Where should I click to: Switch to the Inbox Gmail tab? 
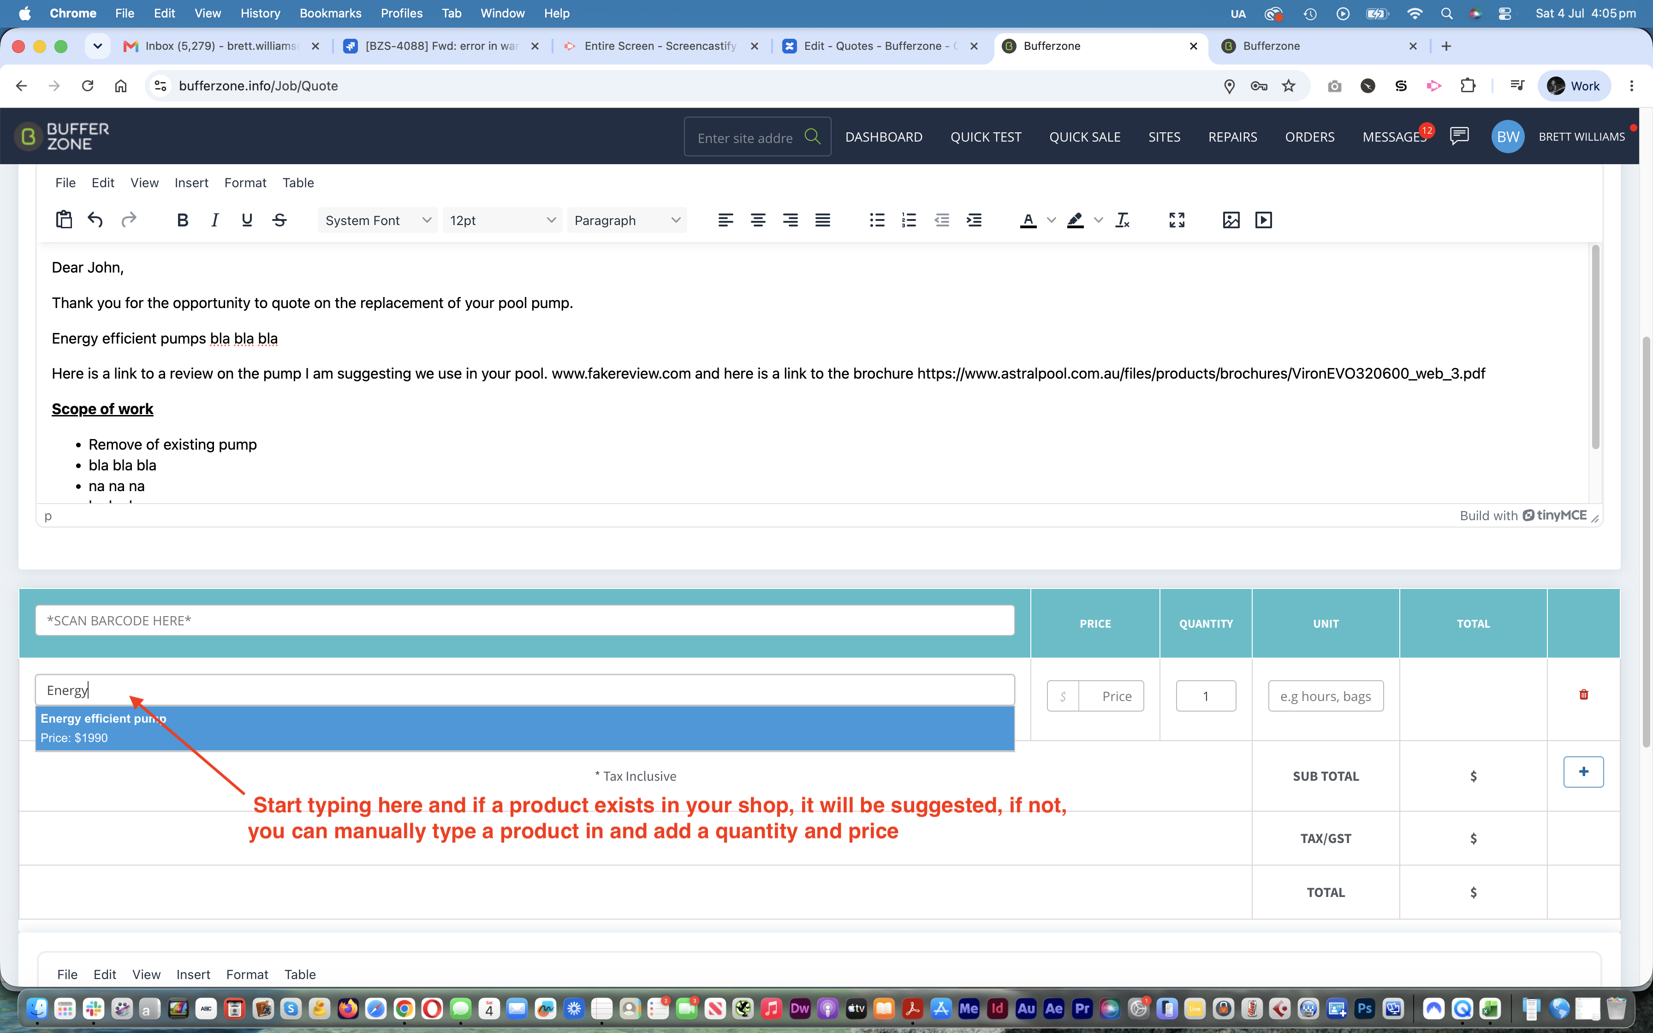pos(220,46)
